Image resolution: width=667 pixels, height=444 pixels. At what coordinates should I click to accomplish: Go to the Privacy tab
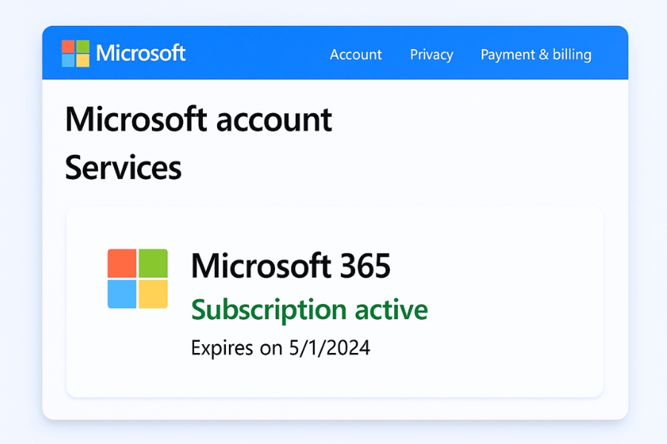pyautogui.click(x=431, y=55)
